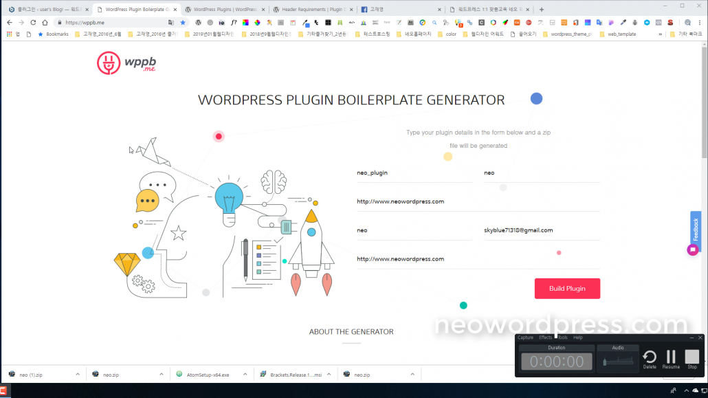
Task: Open the Camtasia icon in the taskbar
Action: point(5,391)
